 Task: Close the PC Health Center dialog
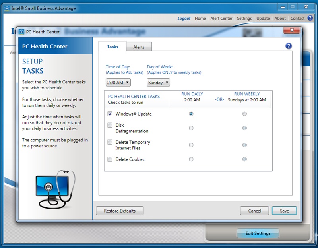pos(292,30)
